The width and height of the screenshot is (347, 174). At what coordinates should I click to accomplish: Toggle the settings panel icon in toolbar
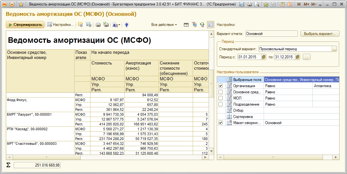(210, 25)
